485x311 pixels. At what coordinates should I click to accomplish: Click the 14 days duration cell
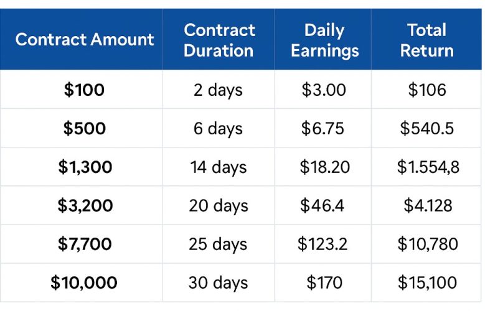(219, 167)
